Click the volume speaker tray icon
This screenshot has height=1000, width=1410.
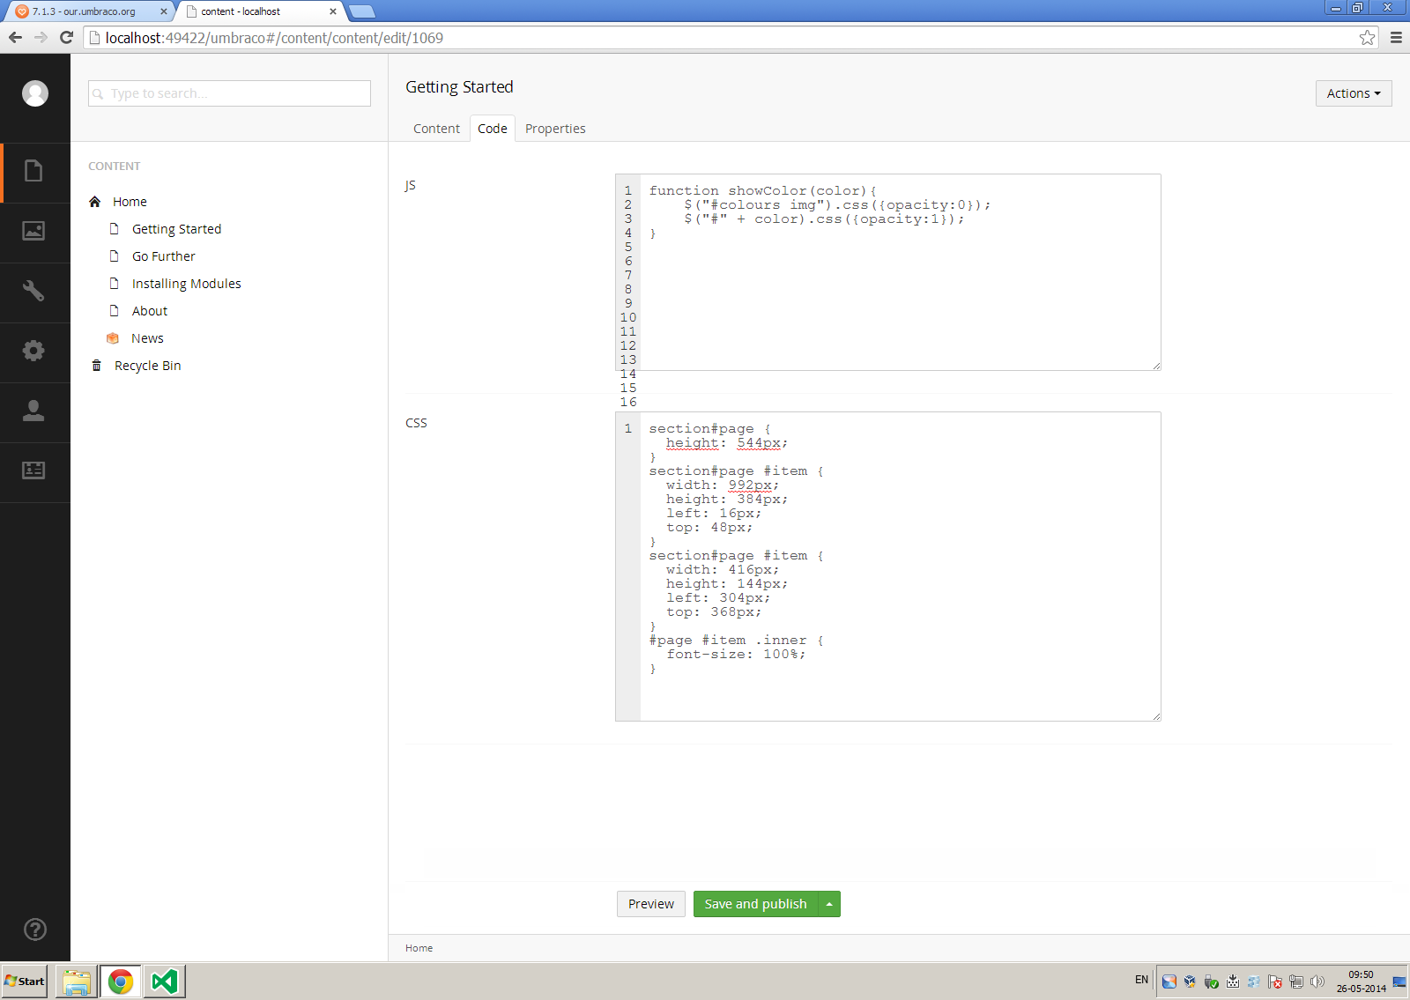[x=1317, y=981]
